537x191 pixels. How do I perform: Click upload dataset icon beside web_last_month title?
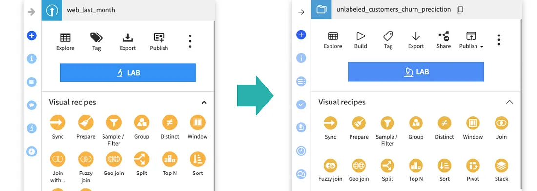click(52, 11)
